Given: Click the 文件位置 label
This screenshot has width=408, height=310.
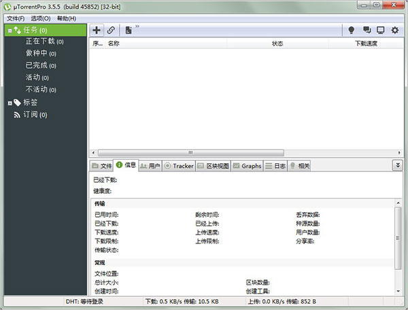Looking at the screenshot, I should pos(107,273).
